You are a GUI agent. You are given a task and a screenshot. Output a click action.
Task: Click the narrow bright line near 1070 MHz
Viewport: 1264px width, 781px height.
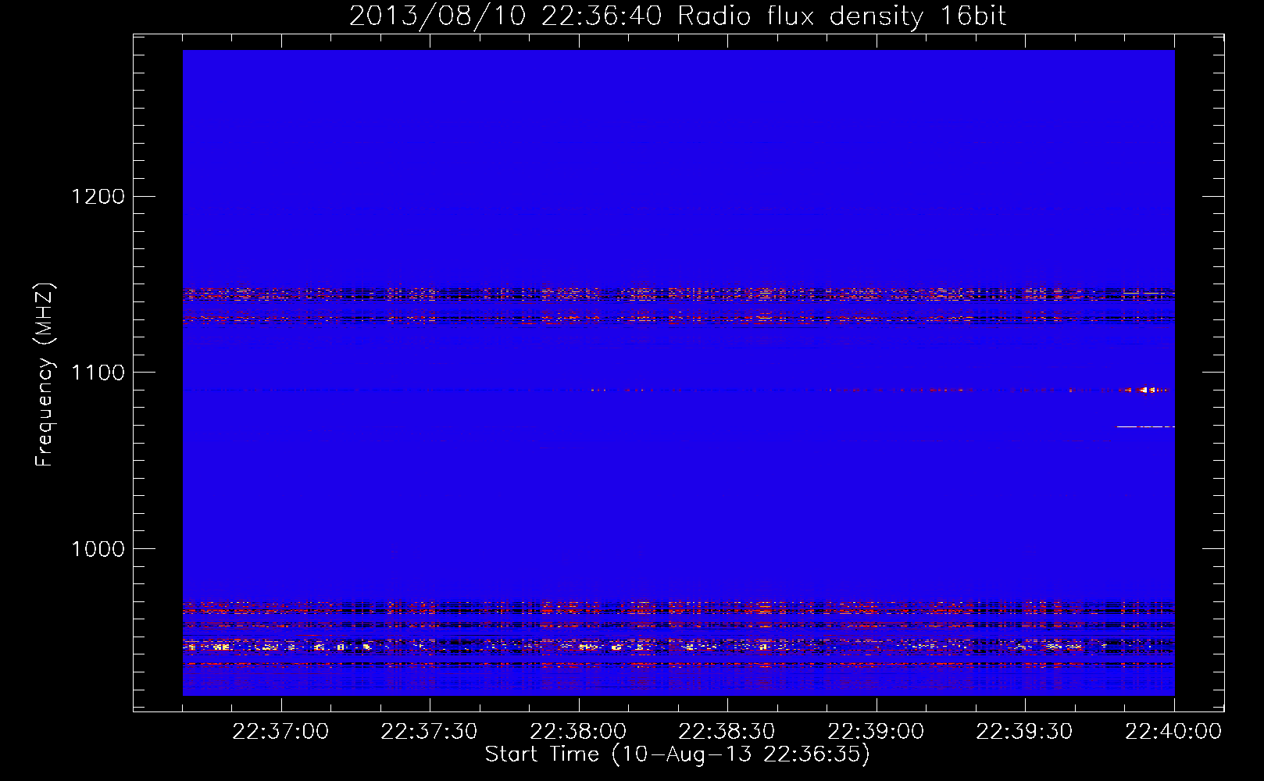1145,427
